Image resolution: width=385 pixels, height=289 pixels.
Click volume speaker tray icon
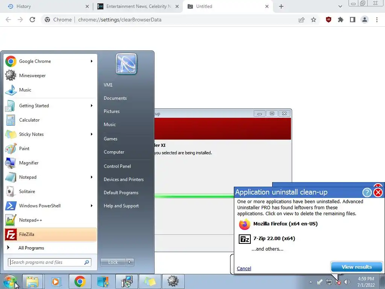(x=347, y=282)
